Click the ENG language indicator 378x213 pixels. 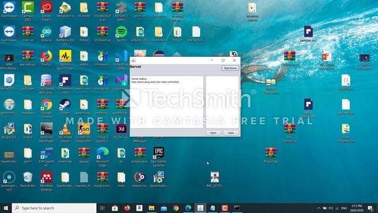click(x=344, y=208)
